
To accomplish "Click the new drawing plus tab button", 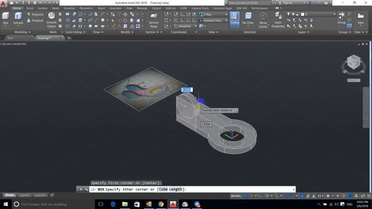I will (x=69, y=38).
